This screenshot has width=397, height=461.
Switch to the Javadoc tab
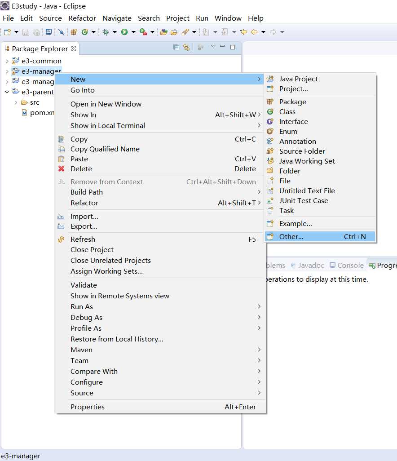click(x=307, y=266)
